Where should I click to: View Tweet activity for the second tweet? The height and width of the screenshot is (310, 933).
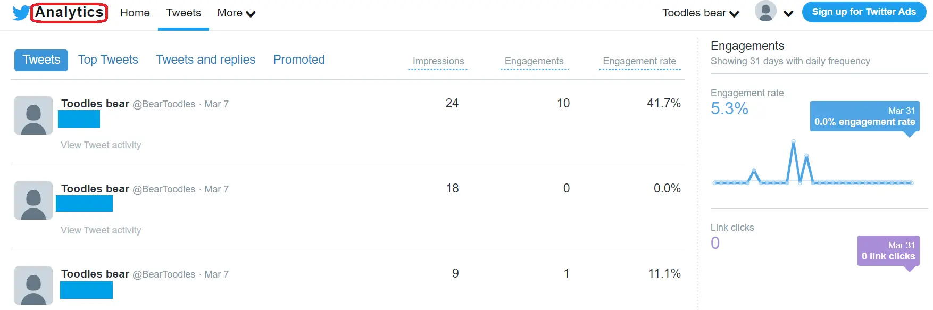tap(101, 230)
